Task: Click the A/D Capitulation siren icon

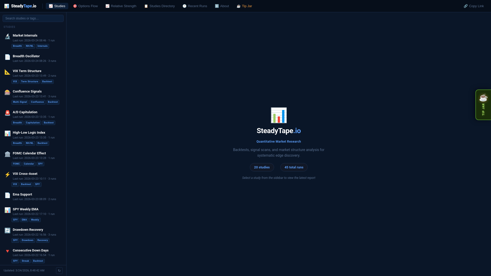Action: pyautogui.click(x=7, y=113)
